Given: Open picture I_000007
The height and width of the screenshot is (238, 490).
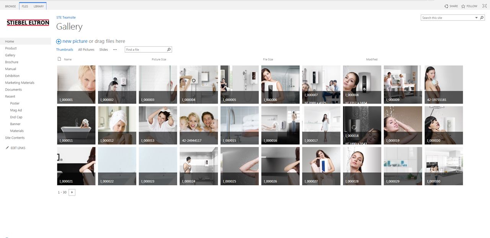Looking at the screenshot, I should coord(321,84).
